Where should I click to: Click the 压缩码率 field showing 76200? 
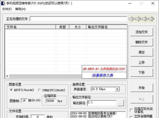[51, 101]
